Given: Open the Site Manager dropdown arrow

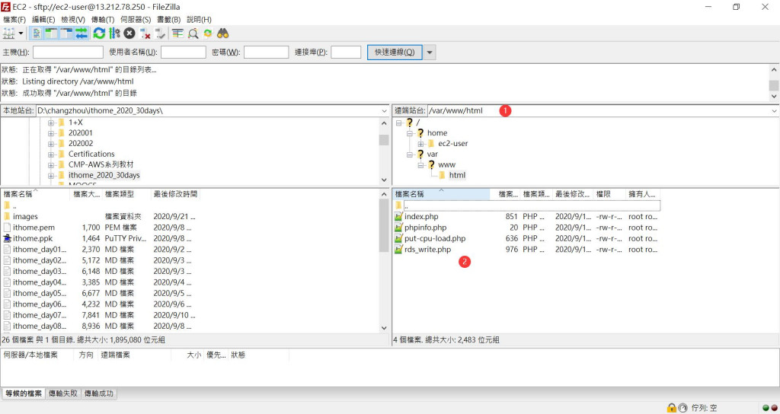Looking at the screenshot, I should pyautogui.click(x=21, y=33).
